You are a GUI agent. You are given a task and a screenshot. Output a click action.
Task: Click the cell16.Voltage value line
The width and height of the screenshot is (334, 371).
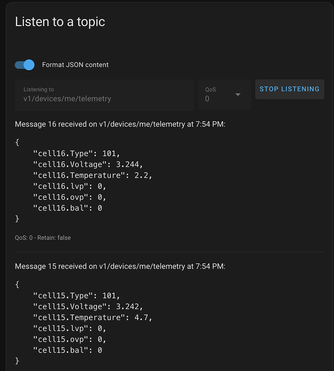pos(88,164)
